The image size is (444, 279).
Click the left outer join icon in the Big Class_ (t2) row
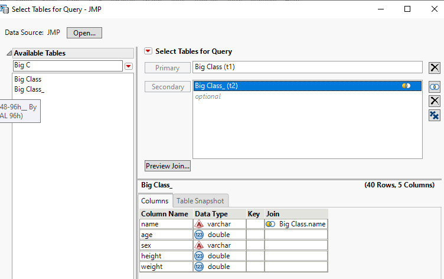406,86
